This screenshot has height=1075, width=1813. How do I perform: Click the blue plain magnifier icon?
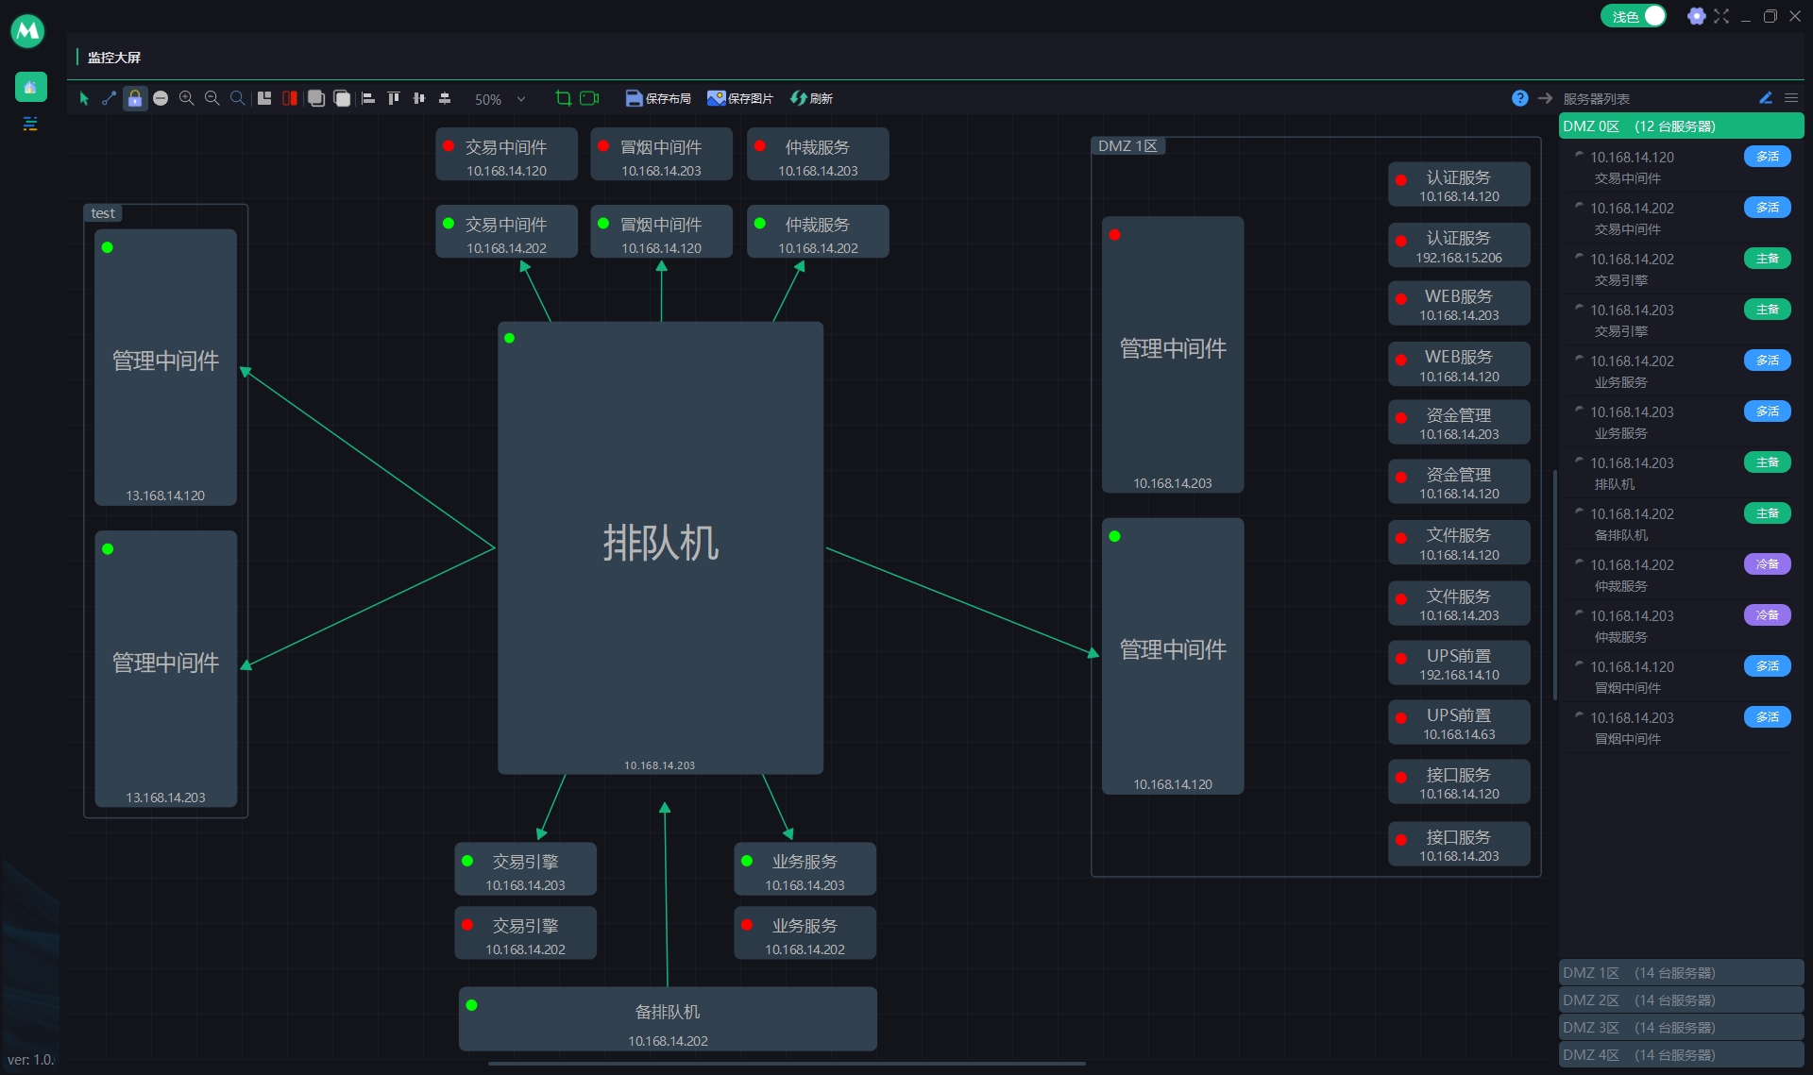(238, 98)
